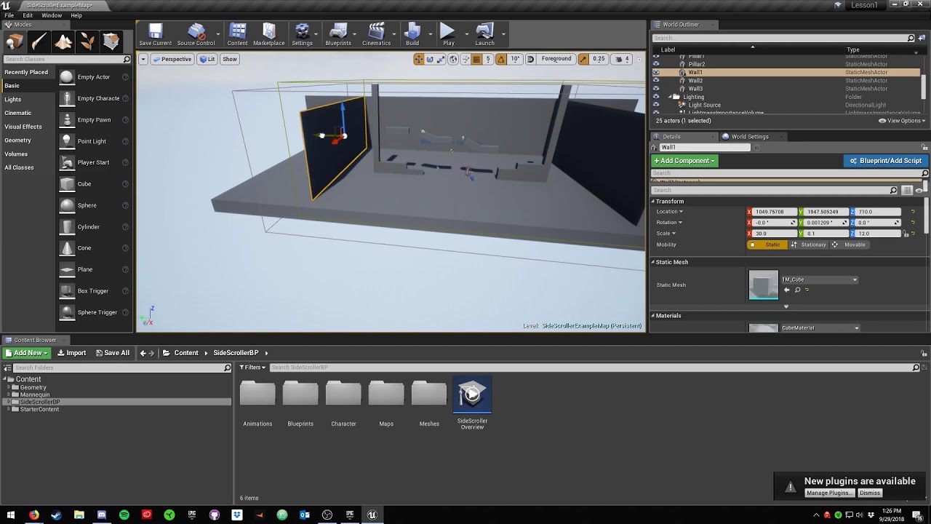The height and width of the screenshot is (524, 931).
Task: Click the Settings gear toolbar icon
Action: point(302,34)
